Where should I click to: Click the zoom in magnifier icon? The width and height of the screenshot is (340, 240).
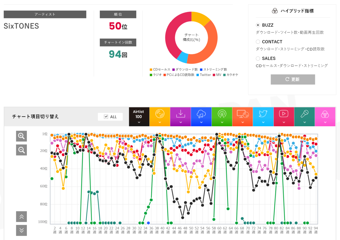22,136
